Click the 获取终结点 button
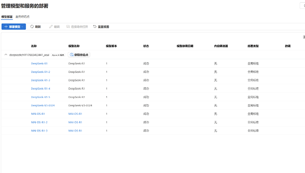Screen dimensions: 305x173 click(x=79, y=55)
